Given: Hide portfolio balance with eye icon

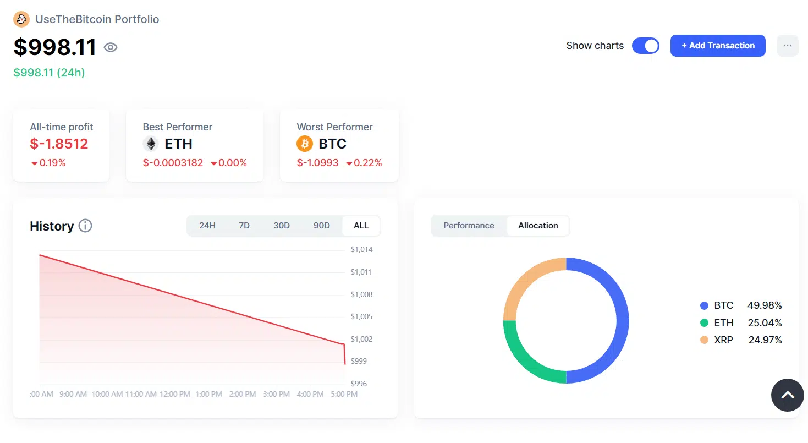Looking at the screenshot, I should [111, 47].
